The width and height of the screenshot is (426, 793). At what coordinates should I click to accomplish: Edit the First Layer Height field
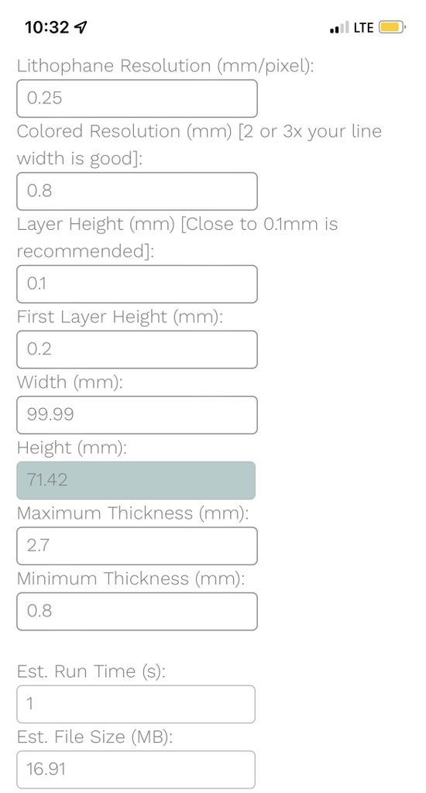pos(136,349)
